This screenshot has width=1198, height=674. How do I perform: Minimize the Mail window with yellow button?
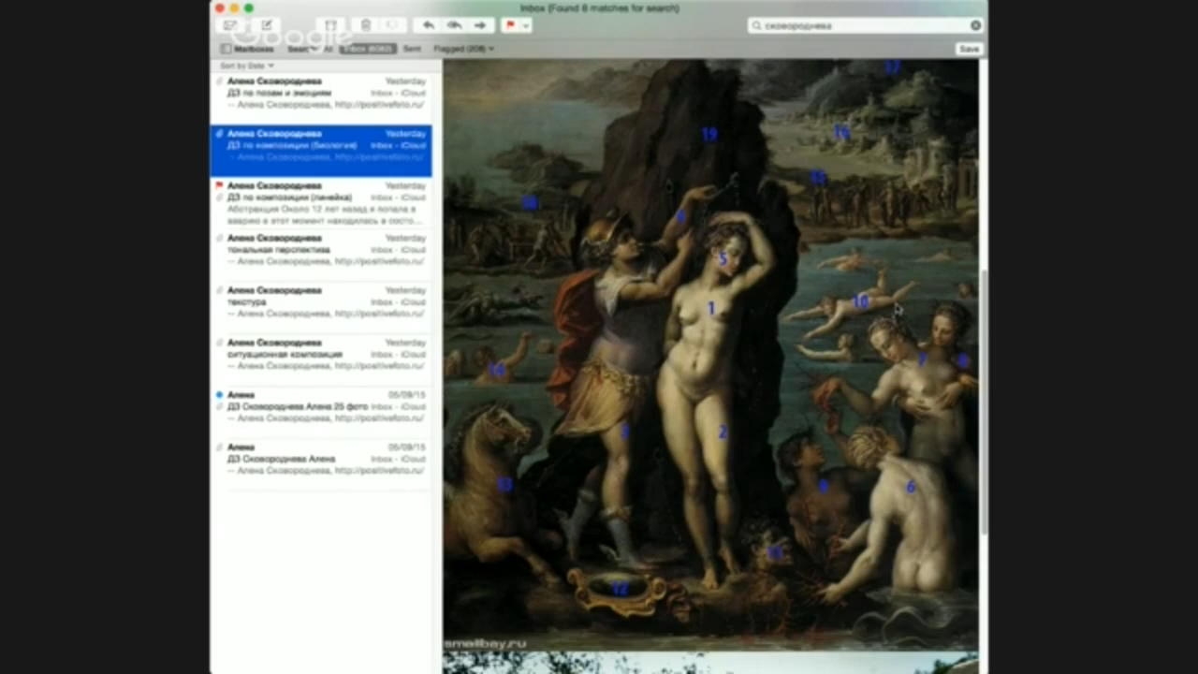click(x=234, y=7)
